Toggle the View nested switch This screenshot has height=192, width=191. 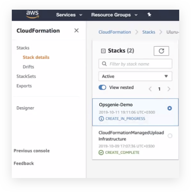tap(102, 87)
